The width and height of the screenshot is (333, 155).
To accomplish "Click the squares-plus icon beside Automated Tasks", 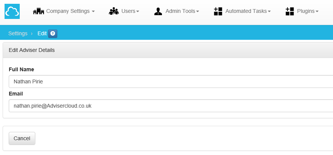I will click(x=218, y=11).
